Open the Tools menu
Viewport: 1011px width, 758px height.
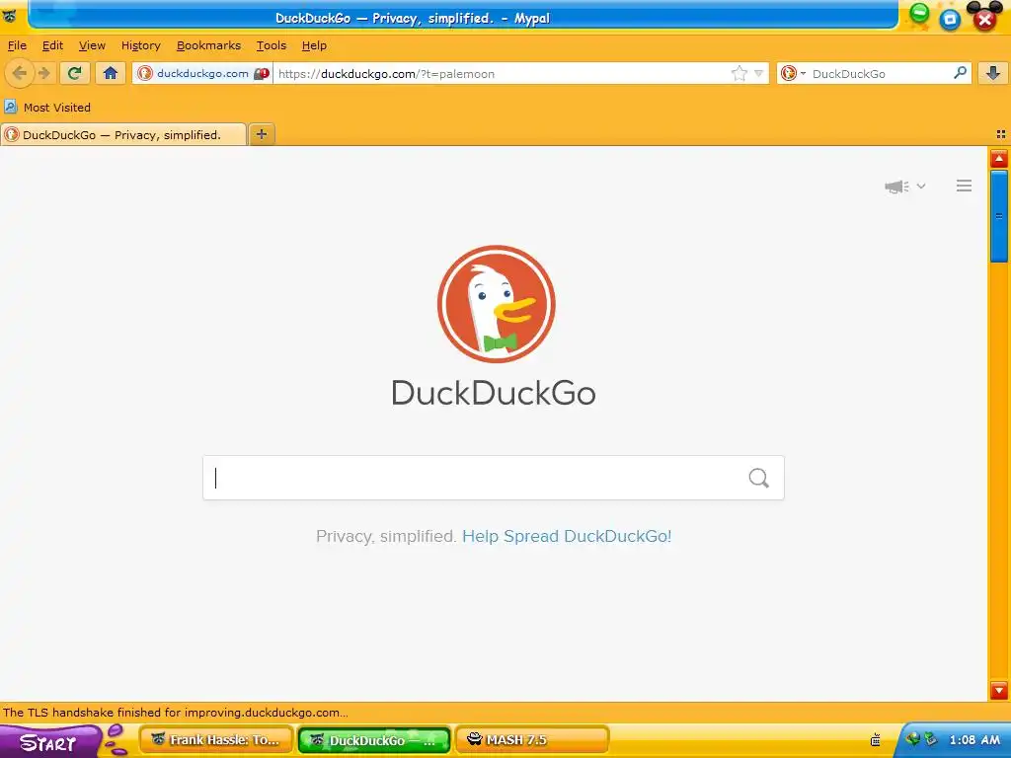271,45
